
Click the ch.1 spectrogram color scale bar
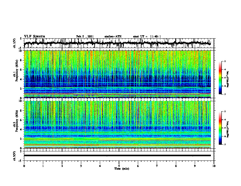click(220, 78)
